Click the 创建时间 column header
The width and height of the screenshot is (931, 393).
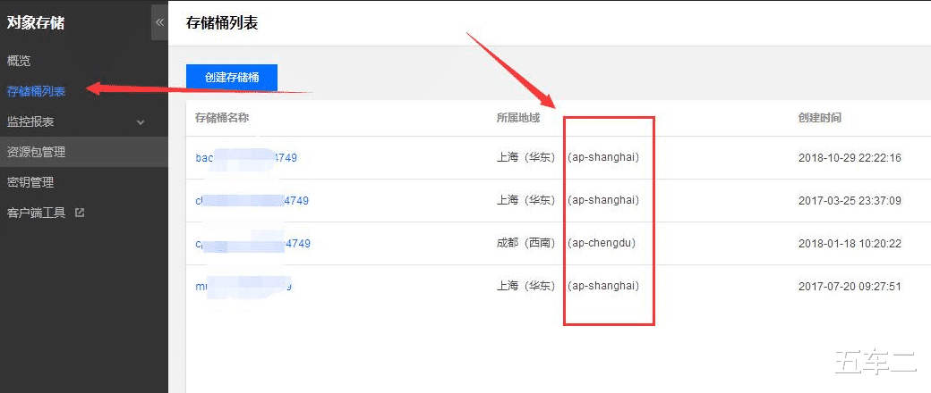tap(820, 117)
